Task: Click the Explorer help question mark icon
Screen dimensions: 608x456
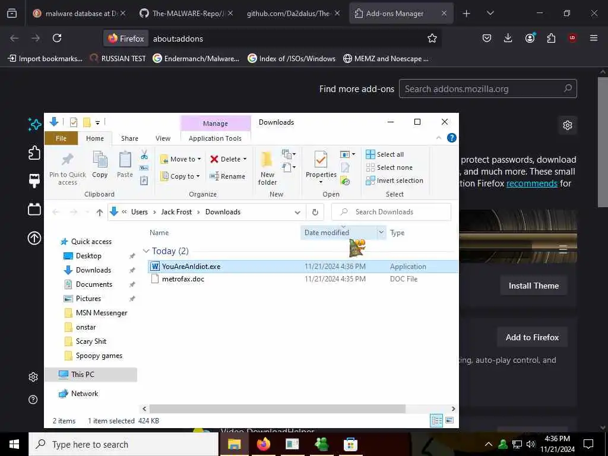Action: [451, 138]
